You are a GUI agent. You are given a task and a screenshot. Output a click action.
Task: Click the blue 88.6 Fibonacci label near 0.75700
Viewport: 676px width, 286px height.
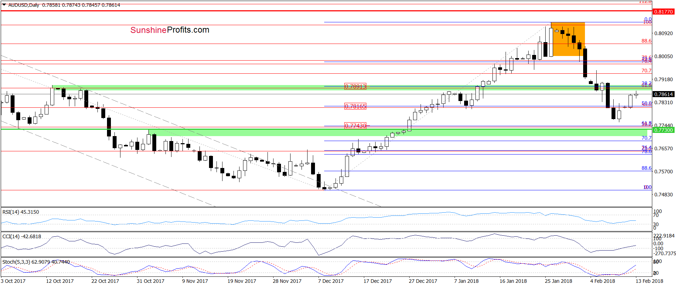(646, 168)
